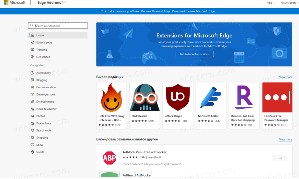Click the Productivity category icon
The image size is (299, 179).
point(33,123)
